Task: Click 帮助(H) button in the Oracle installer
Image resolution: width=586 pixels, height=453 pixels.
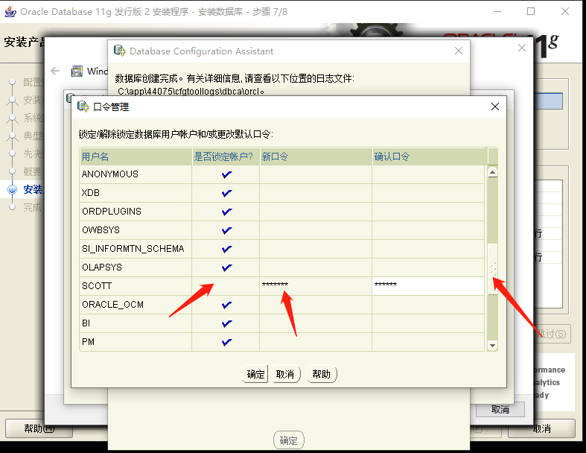Action: click(x=39, y=428)
